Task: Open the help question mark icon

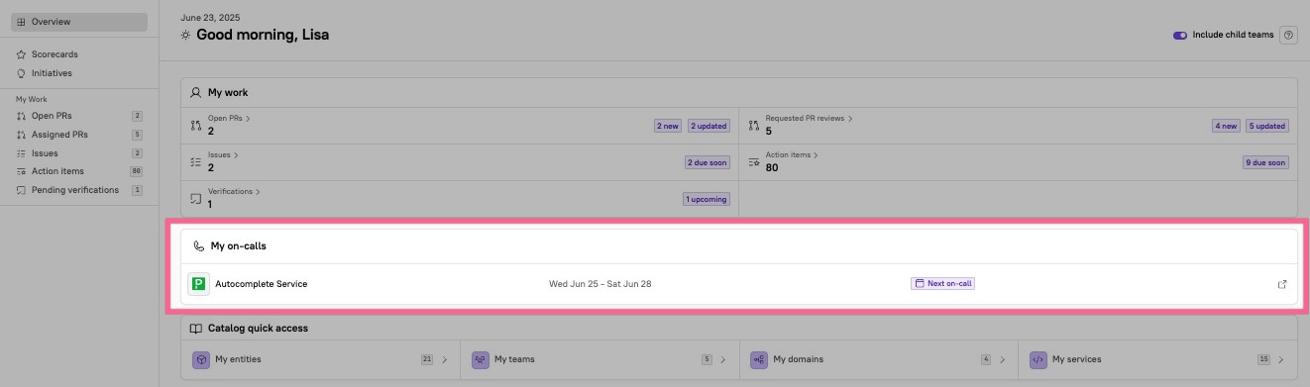Action: pyautogui.click(x=1288, y=35)
